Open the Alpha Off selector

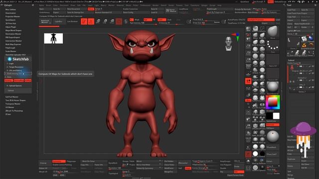pos(273,60)
